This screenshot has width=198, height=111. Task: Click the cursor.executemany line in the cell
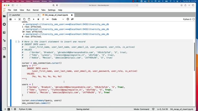click(42, 101)
